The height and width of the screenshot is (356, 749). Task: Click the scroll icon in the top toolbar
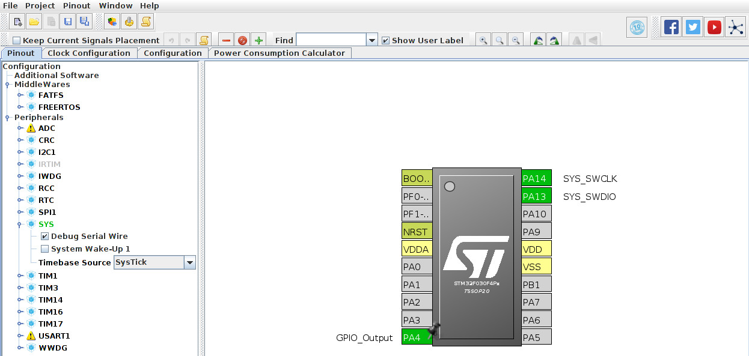(145, 22)
